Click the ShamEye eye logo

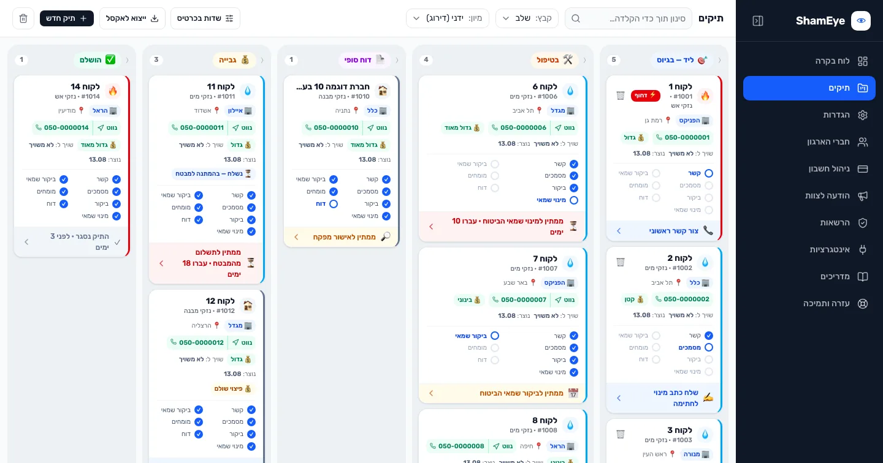click(861, 21)
